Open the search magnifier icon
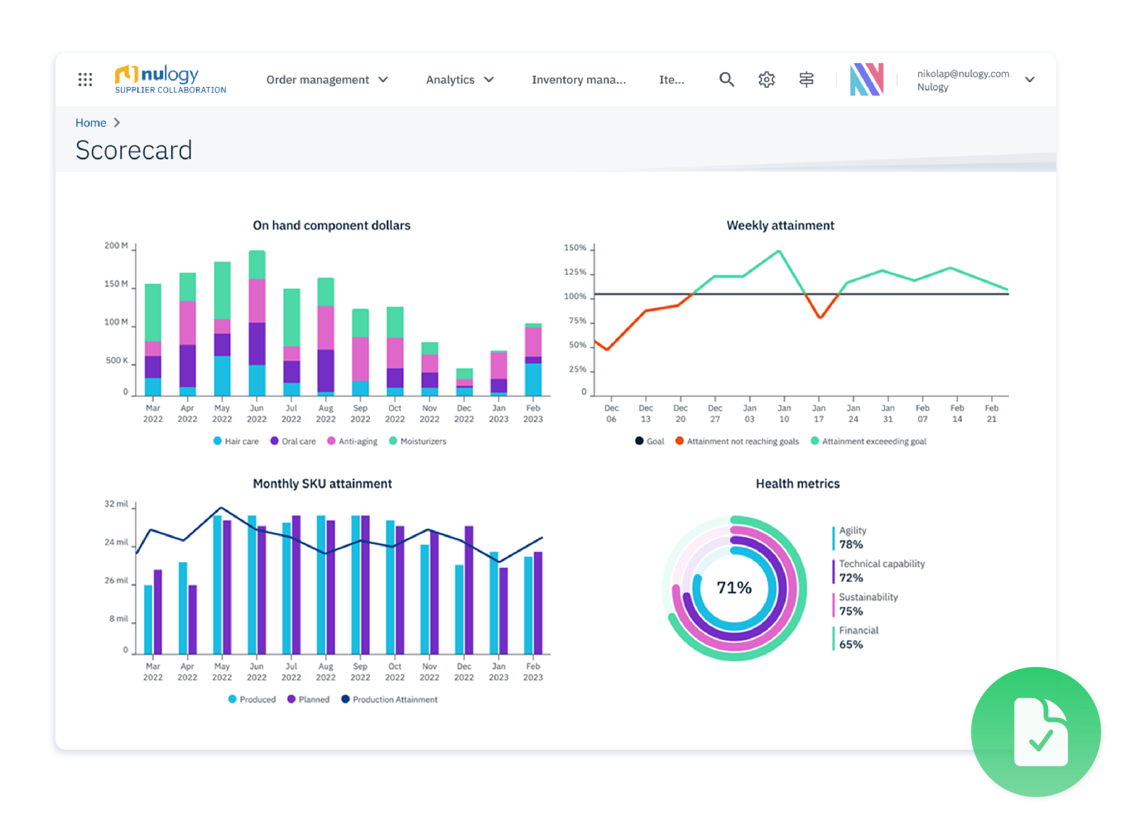Viewport: 1144px width, 835px height. coord(726,79)
